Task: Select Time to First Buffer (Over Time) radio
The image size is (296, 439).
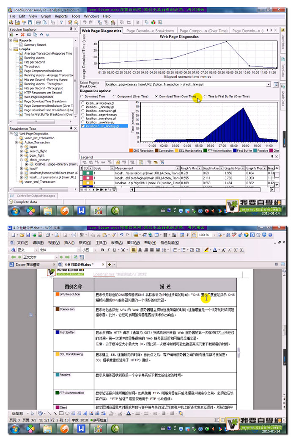Action: 205,97
